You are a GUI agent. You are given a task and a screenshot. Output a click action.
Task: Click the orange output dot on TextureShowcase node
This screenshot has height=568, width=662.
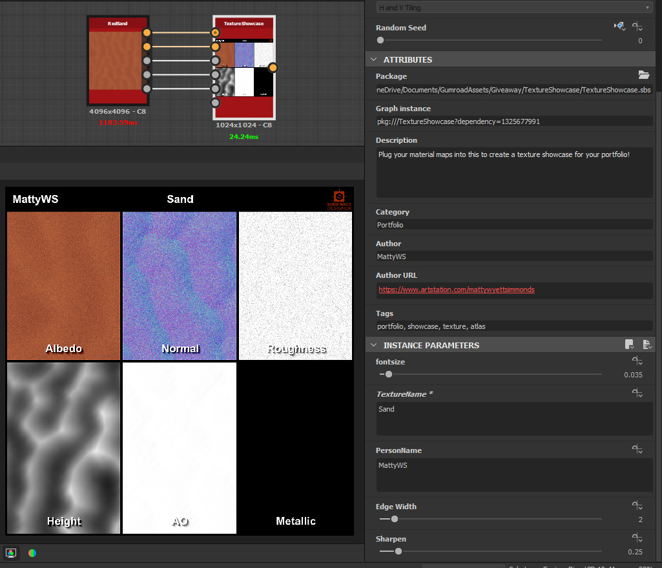[x=273, y=67]
